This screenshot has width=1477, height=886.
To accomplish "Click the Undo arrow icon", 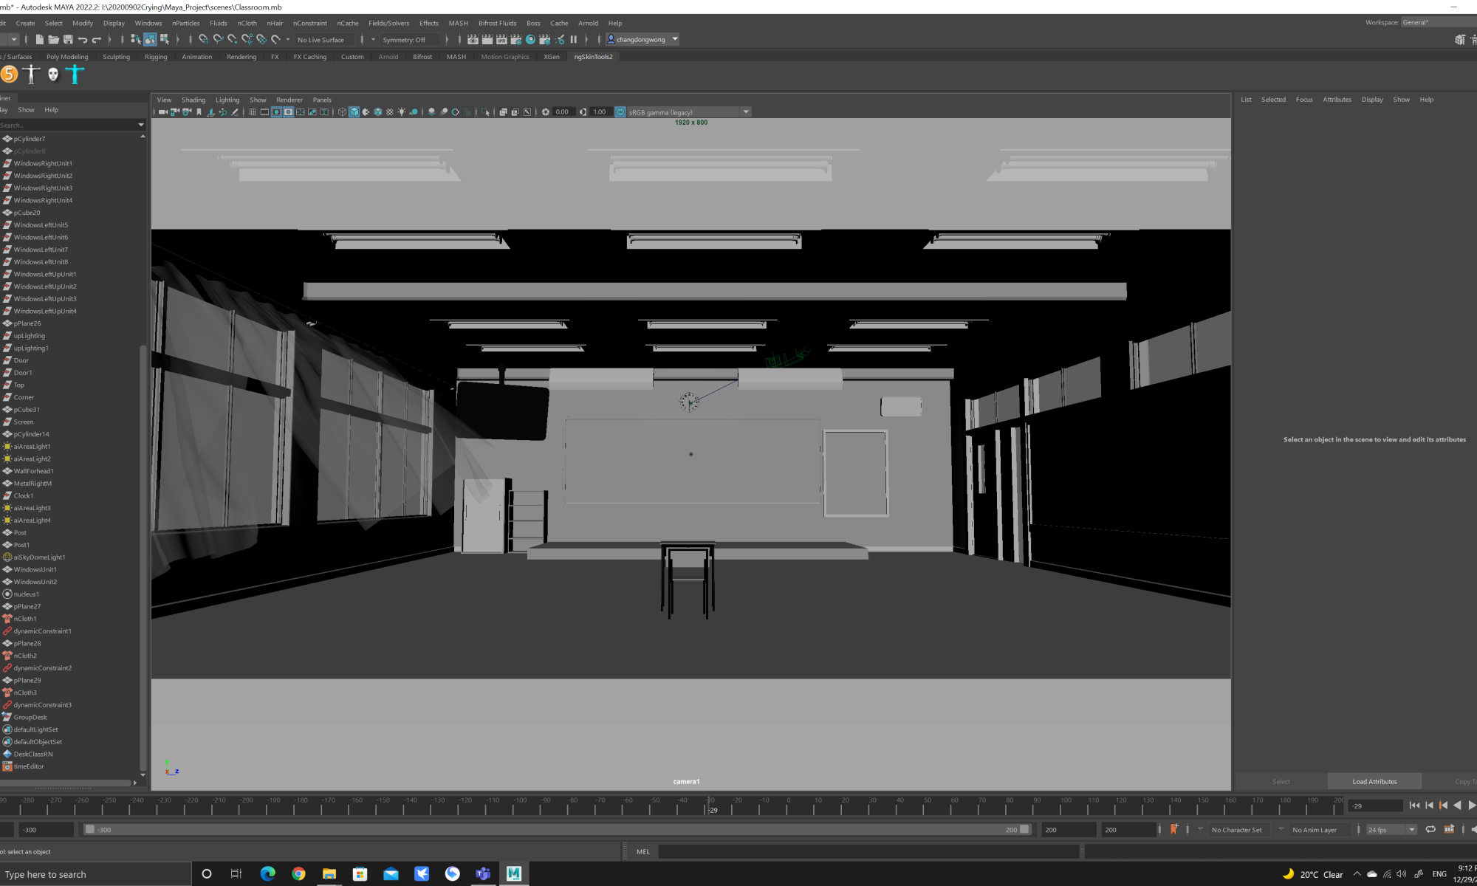I will point(83,39).
